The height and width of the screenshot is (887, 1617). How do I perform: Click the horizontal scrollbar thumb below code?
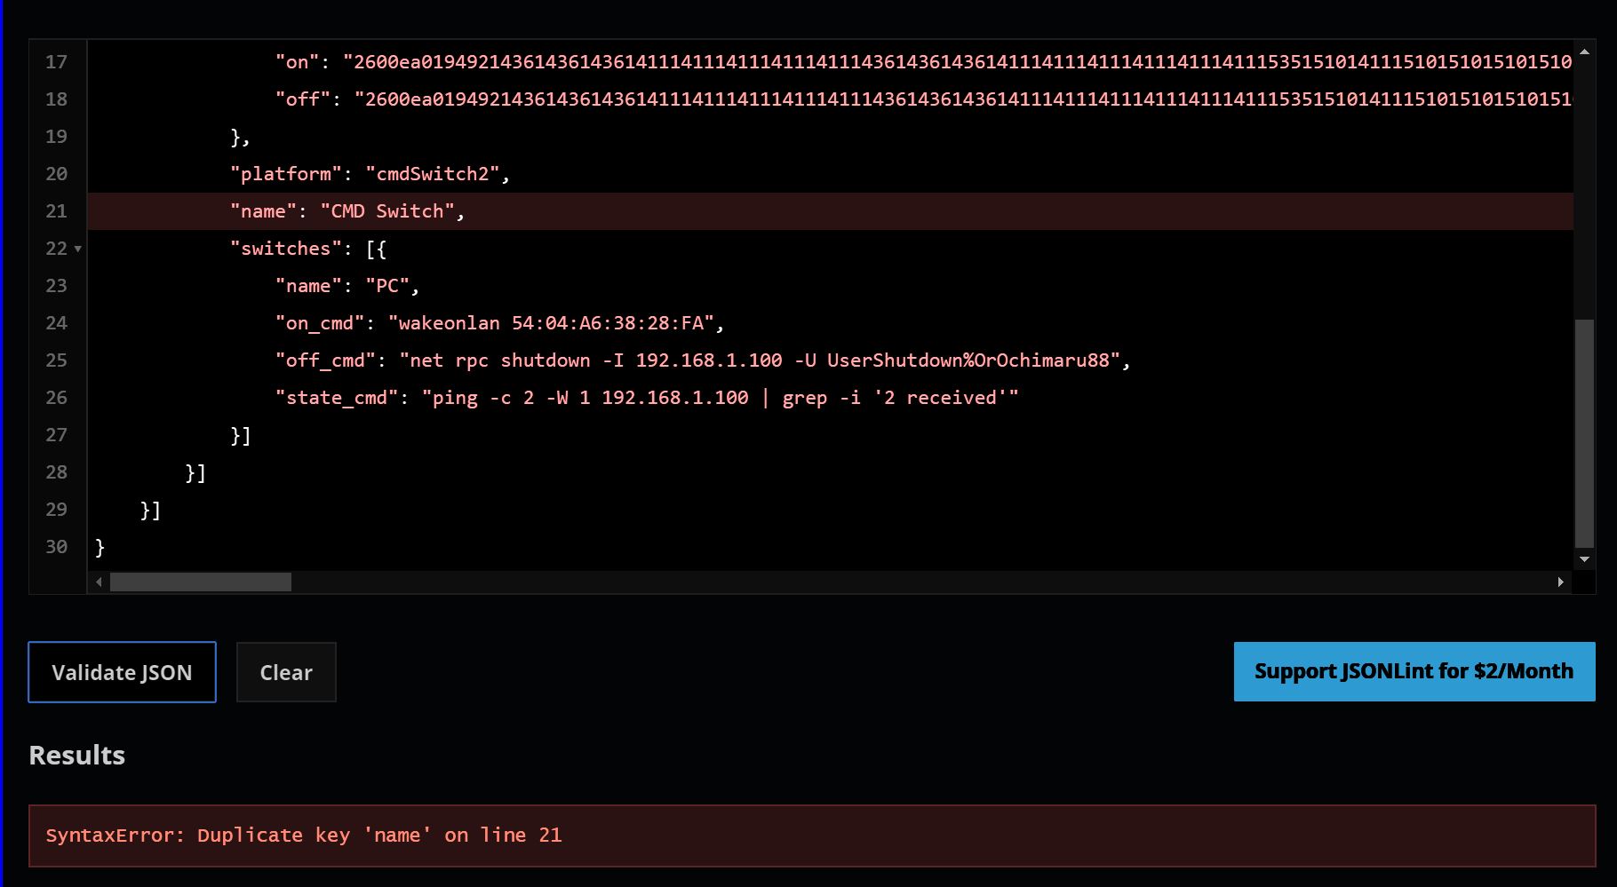(x=200, y=582)
